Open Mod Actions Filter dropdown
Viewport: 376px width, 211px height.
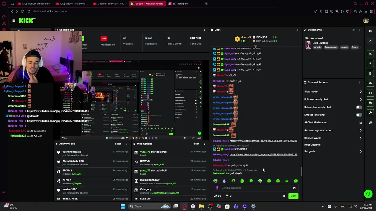point(196,144)
